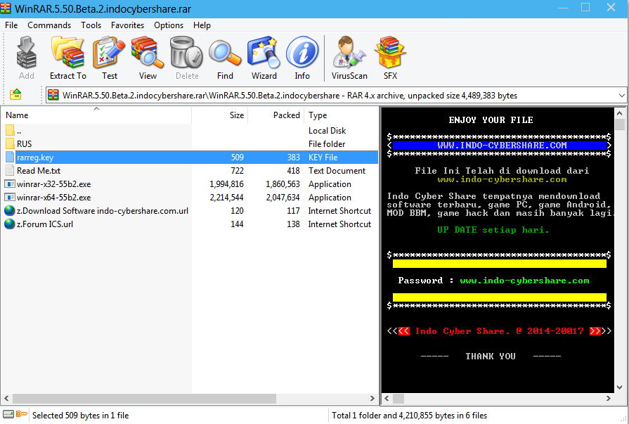Run VirusScan on the archive
The image size is (629, 424).
tap(349, 52)
